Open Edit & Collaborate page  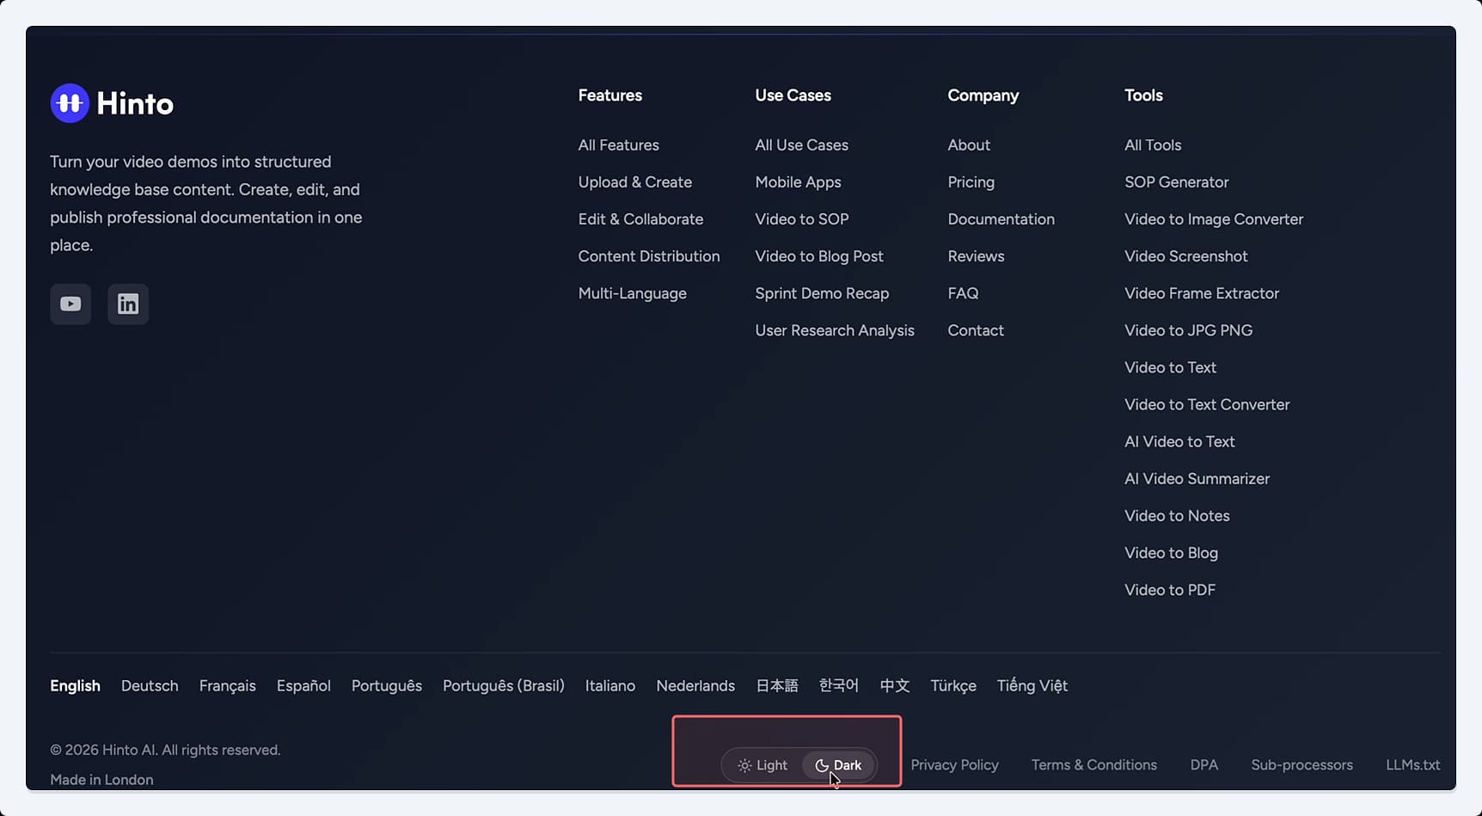(x=640, y=219)
